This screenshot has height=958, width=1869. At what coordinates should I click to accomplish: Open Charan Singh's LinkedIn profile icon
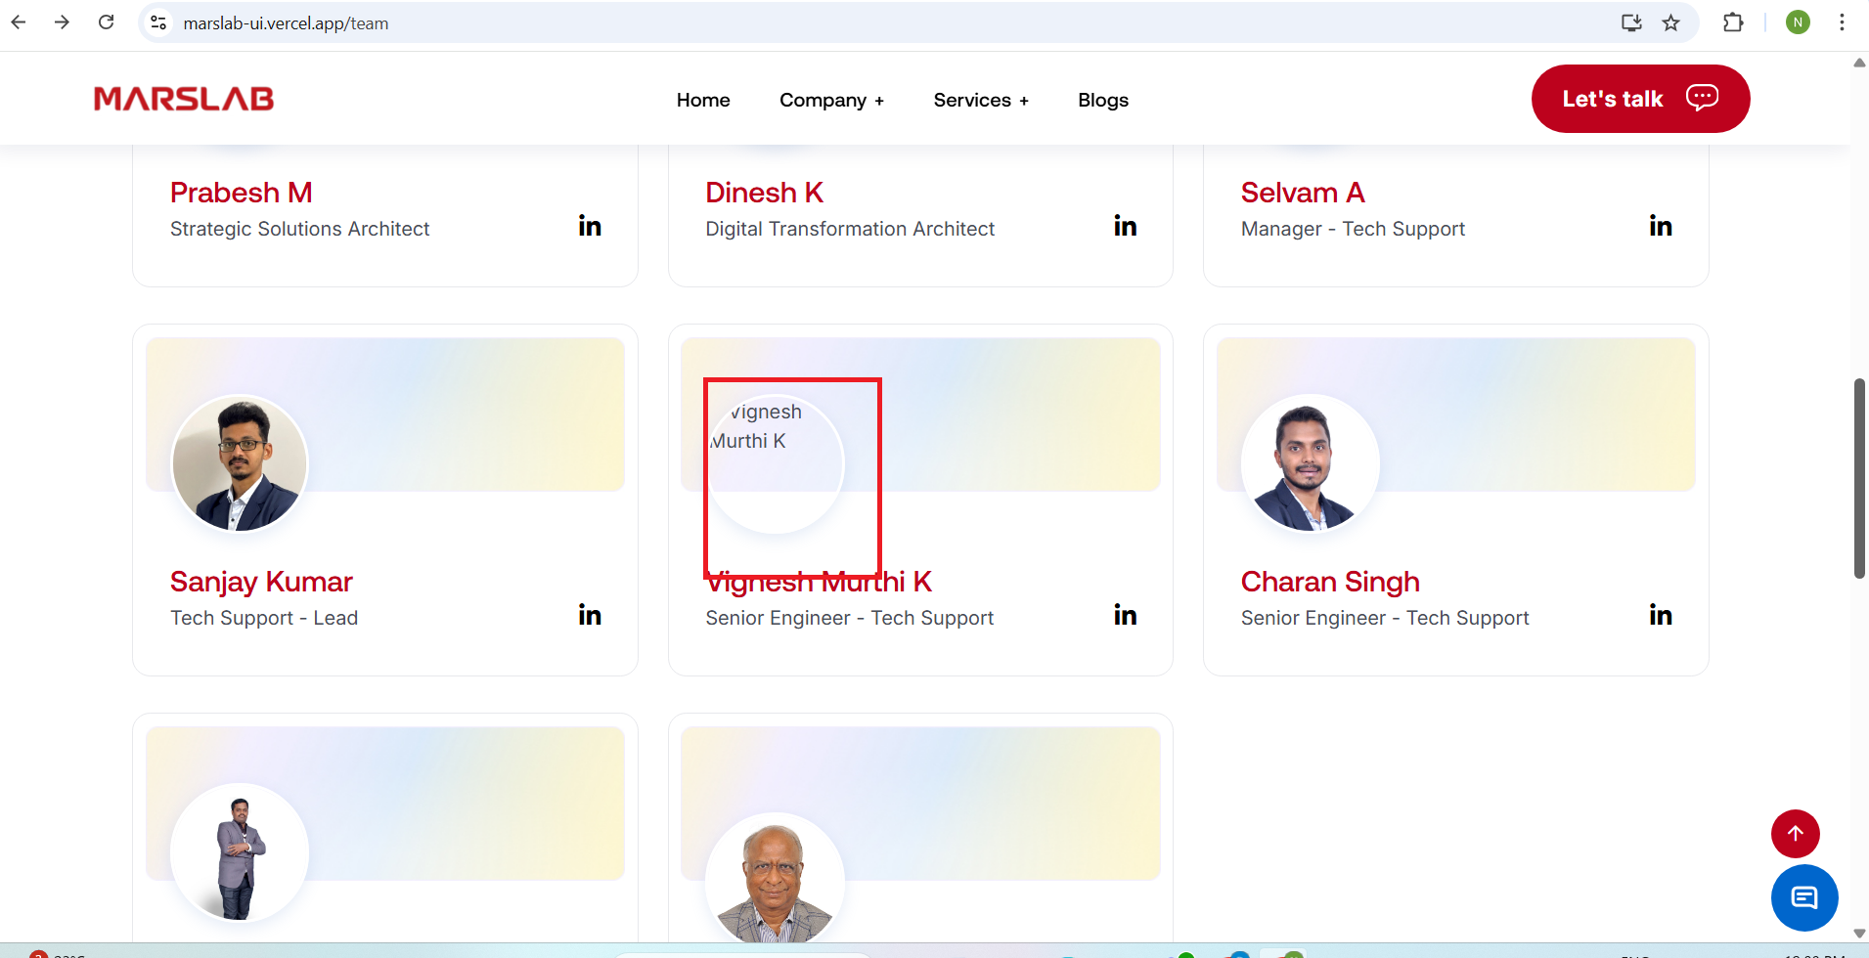1660,615
